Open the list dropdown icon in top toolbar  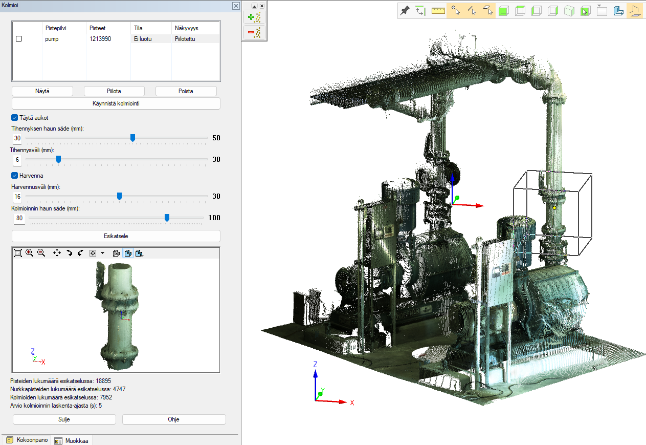(x=602, y=11)
